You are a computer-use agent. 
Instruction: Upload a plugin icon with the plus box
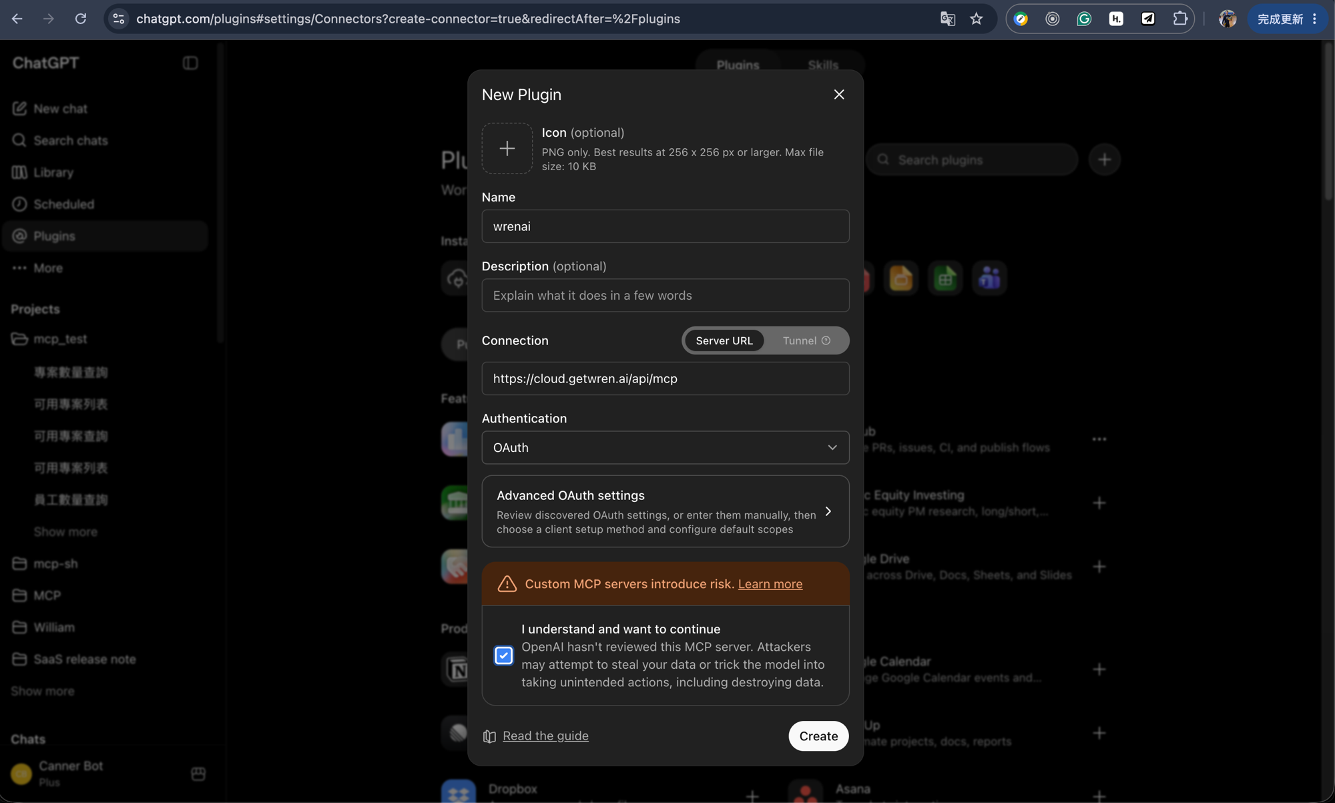tap(507, 148)
